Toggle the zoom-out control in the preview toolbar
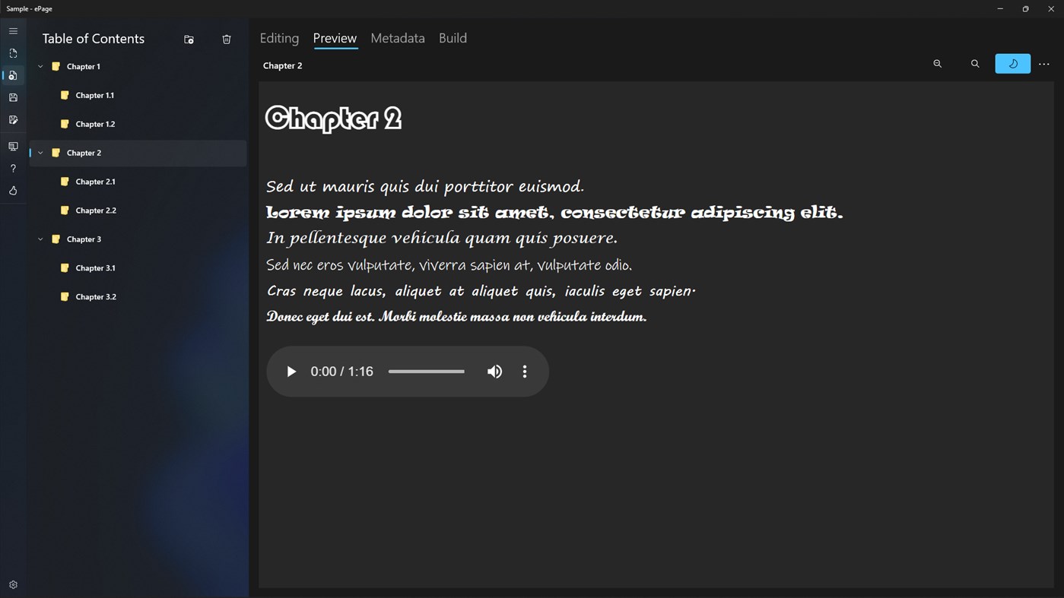1064x598 pixels. point(937,64)
